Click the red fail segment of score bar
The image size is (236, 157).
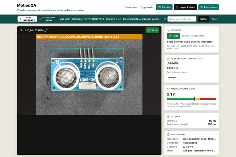[208, 99]
